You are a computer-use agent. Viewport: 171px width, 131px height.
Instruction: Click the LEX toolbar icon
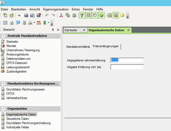coord(109,15)
